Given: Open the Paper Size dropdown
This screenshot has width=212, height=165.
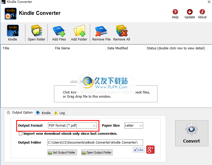Looking at the screenshot, I should 134,126.
